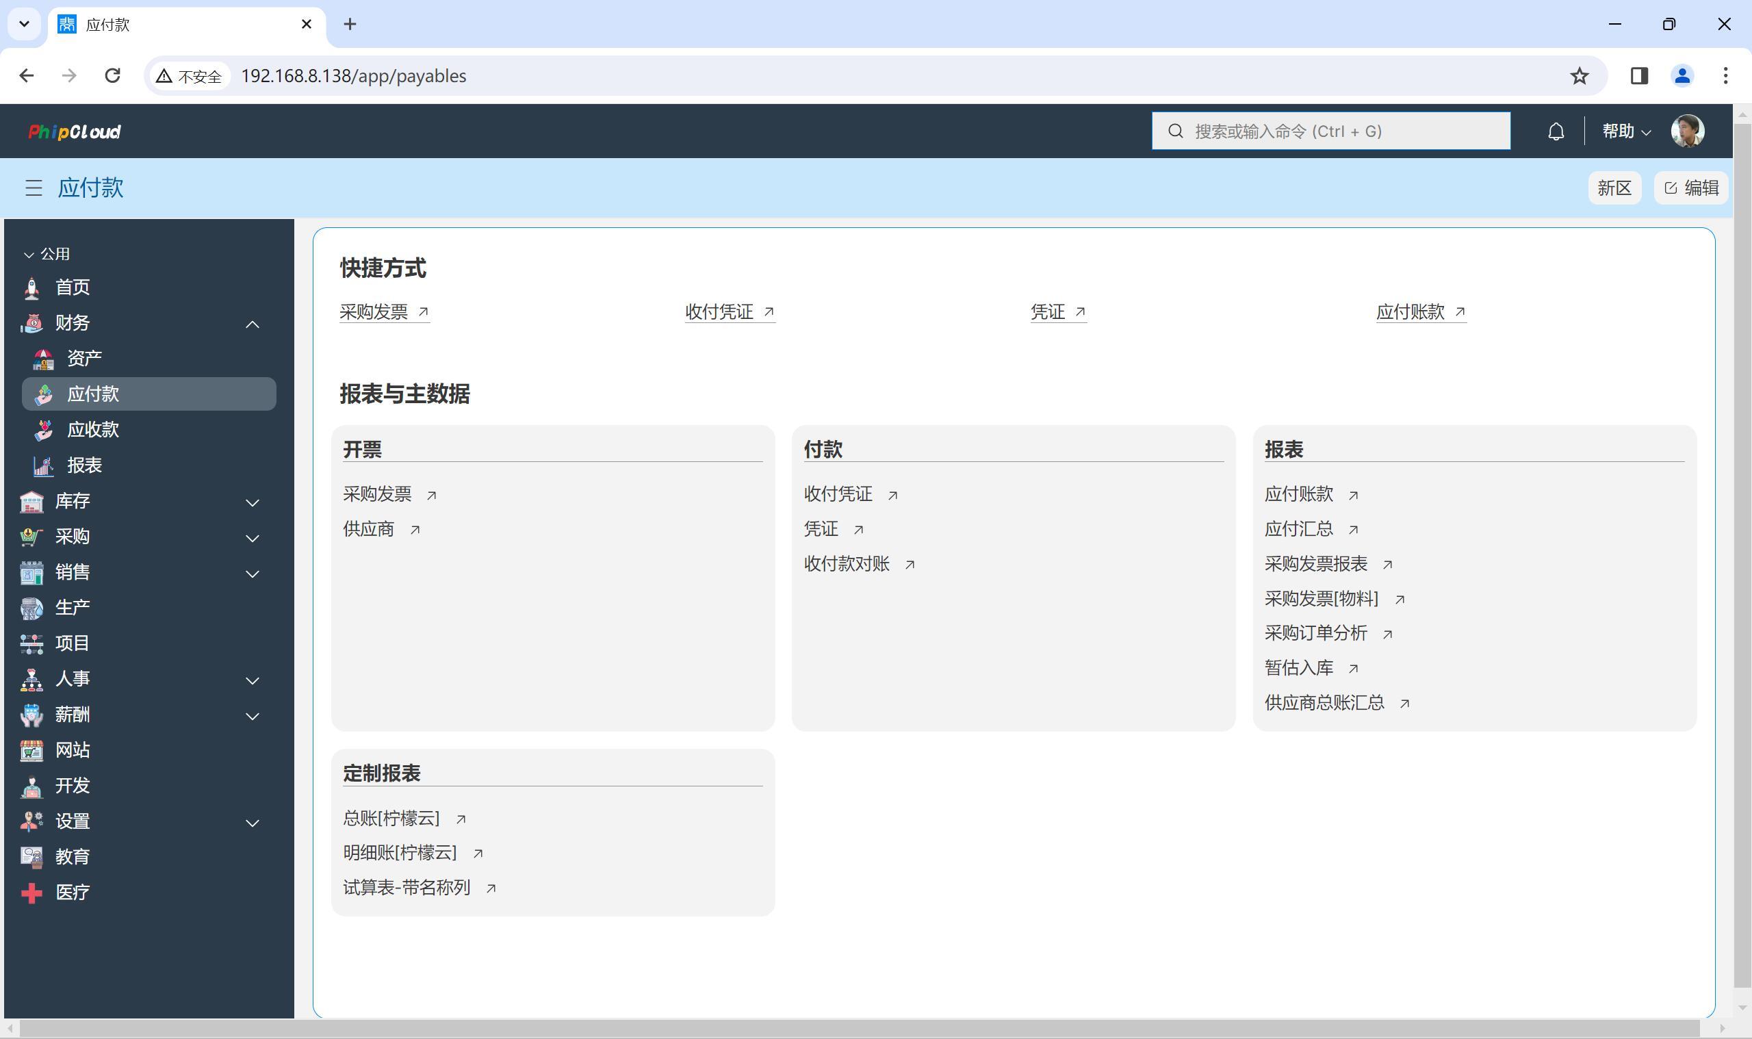Click the 教育 sidebar icon
This screenshot has width=1752, height=1039.
tap(31, 857)
